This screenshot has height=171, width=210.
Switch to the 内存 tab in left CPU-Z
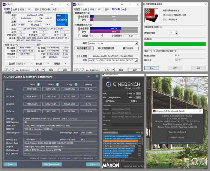22,9
